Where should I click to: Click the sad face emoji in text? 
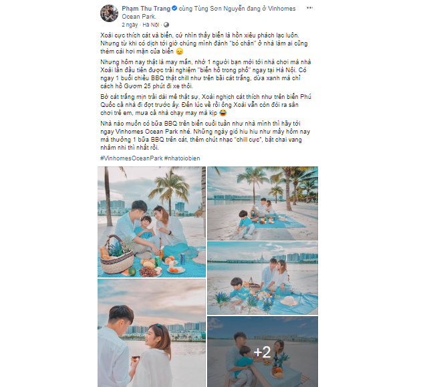[180, 51]
